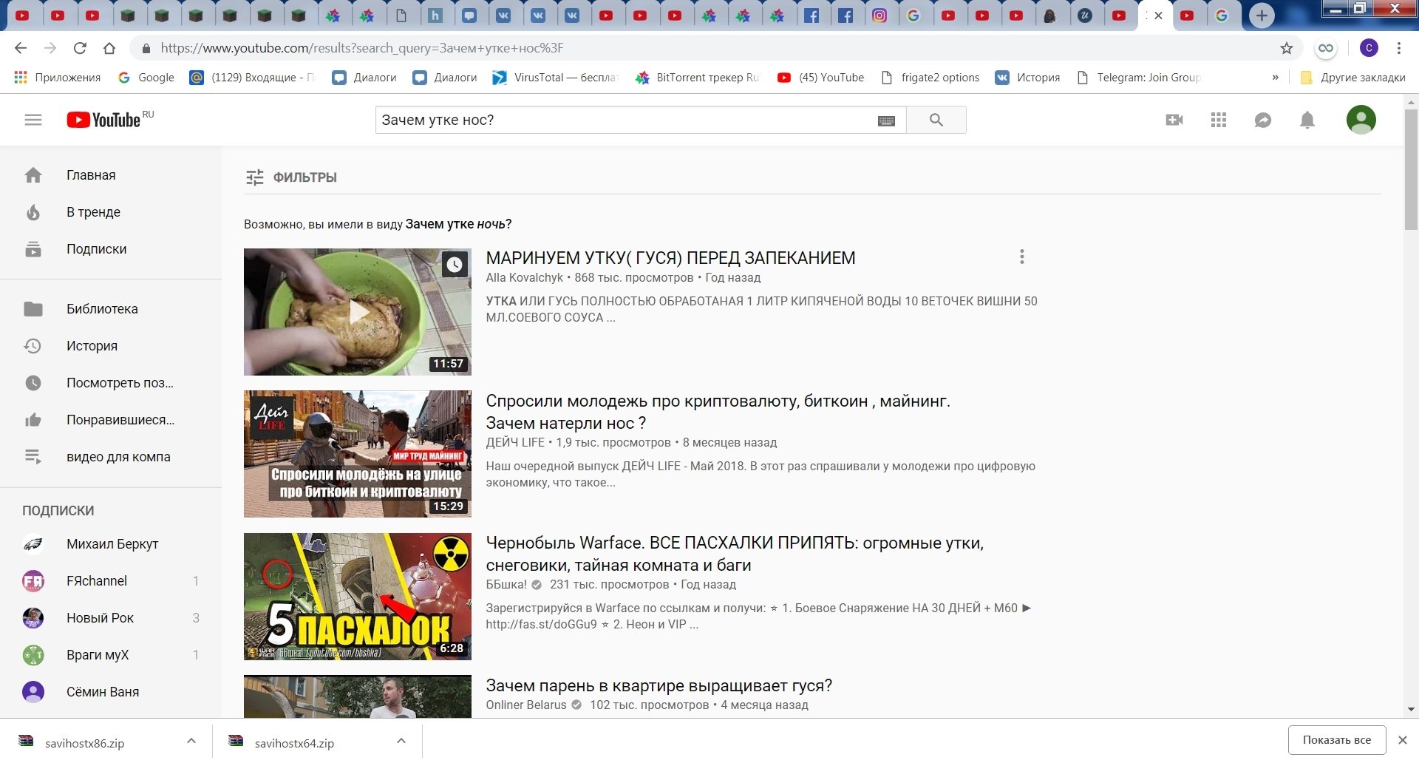Open the ДЕЙЧ LIFE channel link
Viewport: 1419px width, 763px height.
click(515, 443)
